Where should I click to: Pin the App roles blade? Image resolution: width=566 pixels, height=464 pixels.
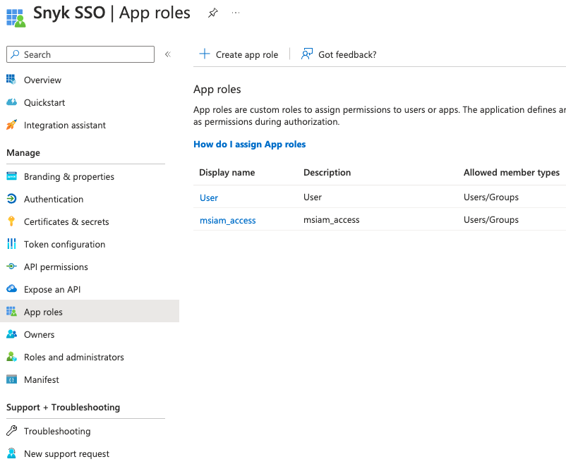pyautogui.click(x=213, y=13)
